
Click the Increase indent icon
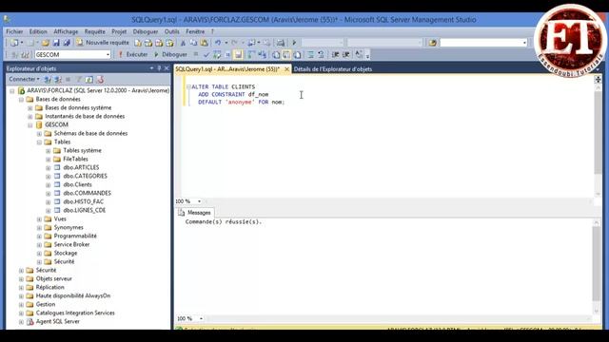(x=346, y=55)
